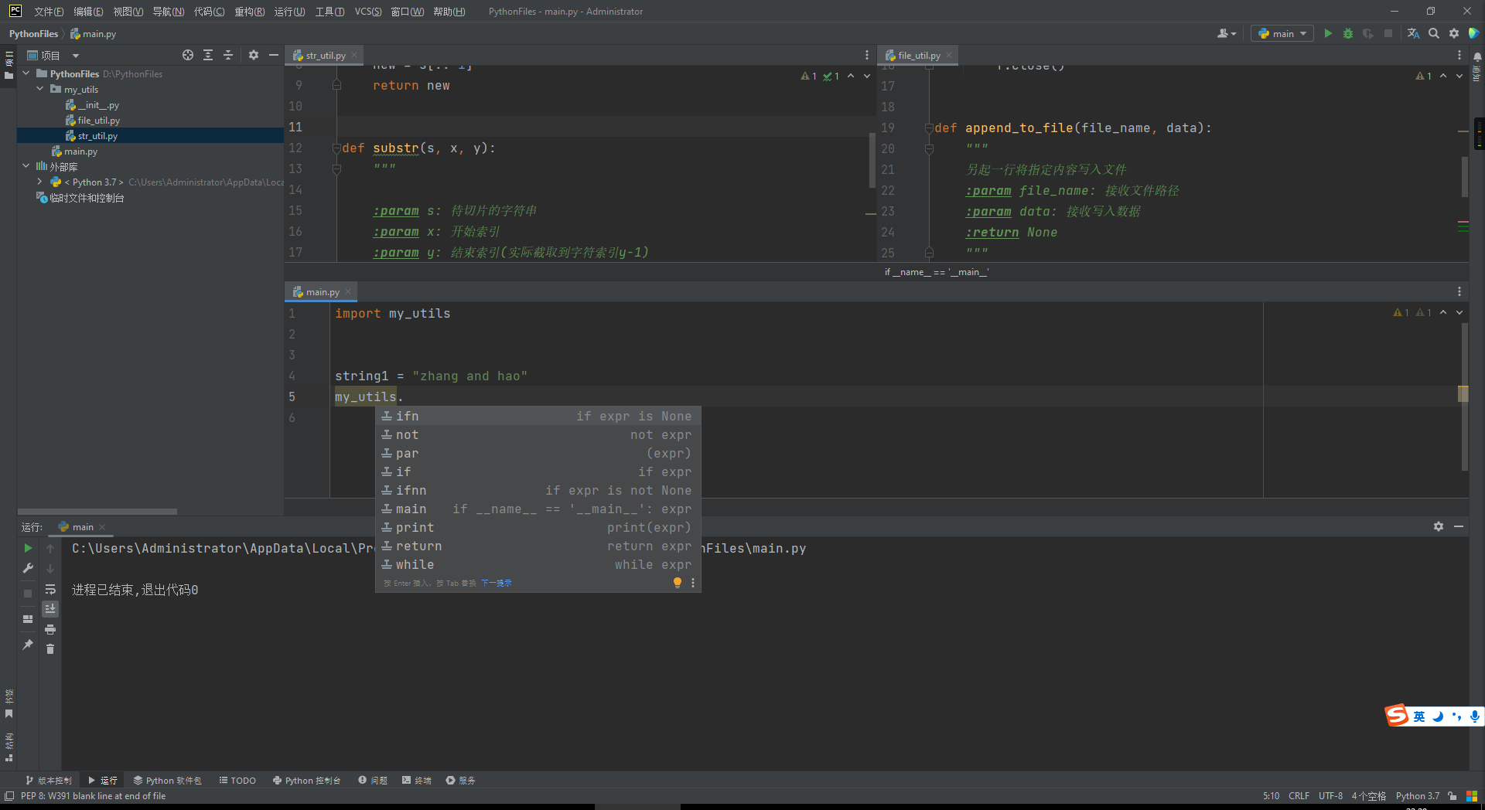Image resolution: width=1485 pixels, height=810 pixels.
Task: Toggle soft-wrap icon in run console
Action: pyautogui.click(x=50, y=589)
